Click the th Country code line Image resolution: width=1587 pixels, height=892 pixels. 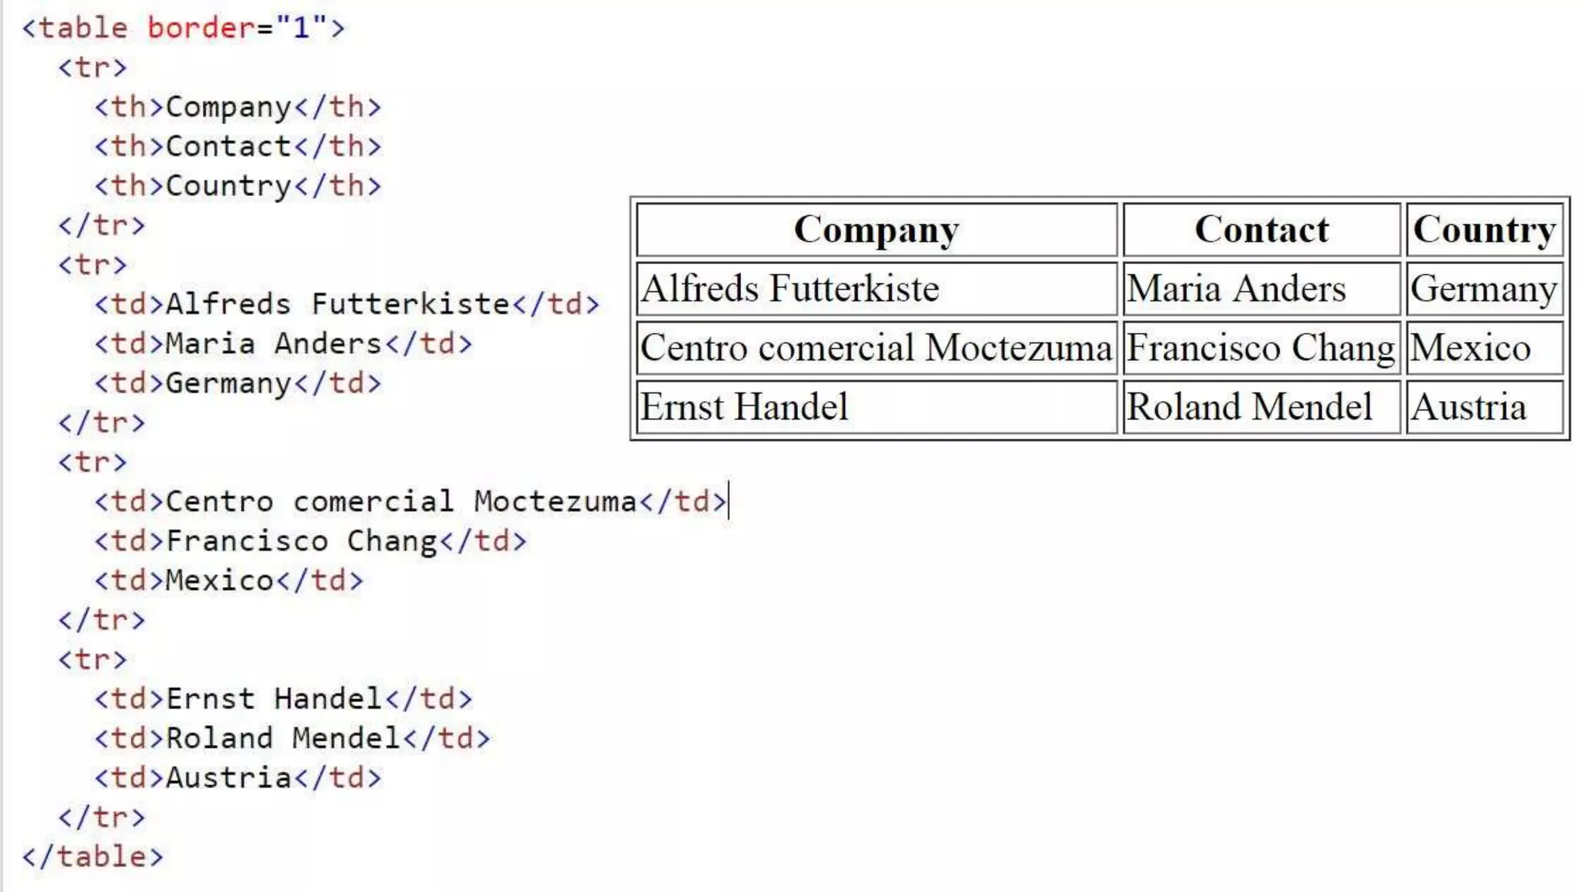(x=237, y=186)
